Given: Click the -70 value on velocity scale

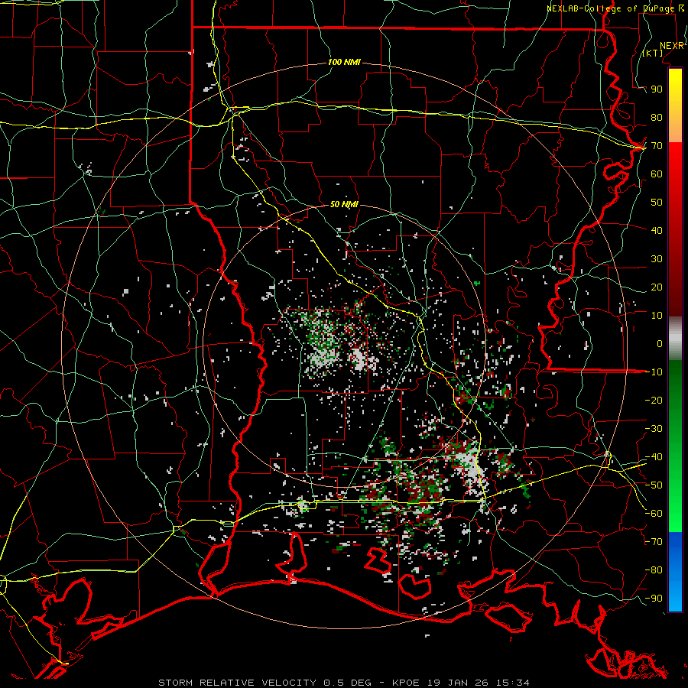Looking at the screenshot, I should [x=654, y=542].
